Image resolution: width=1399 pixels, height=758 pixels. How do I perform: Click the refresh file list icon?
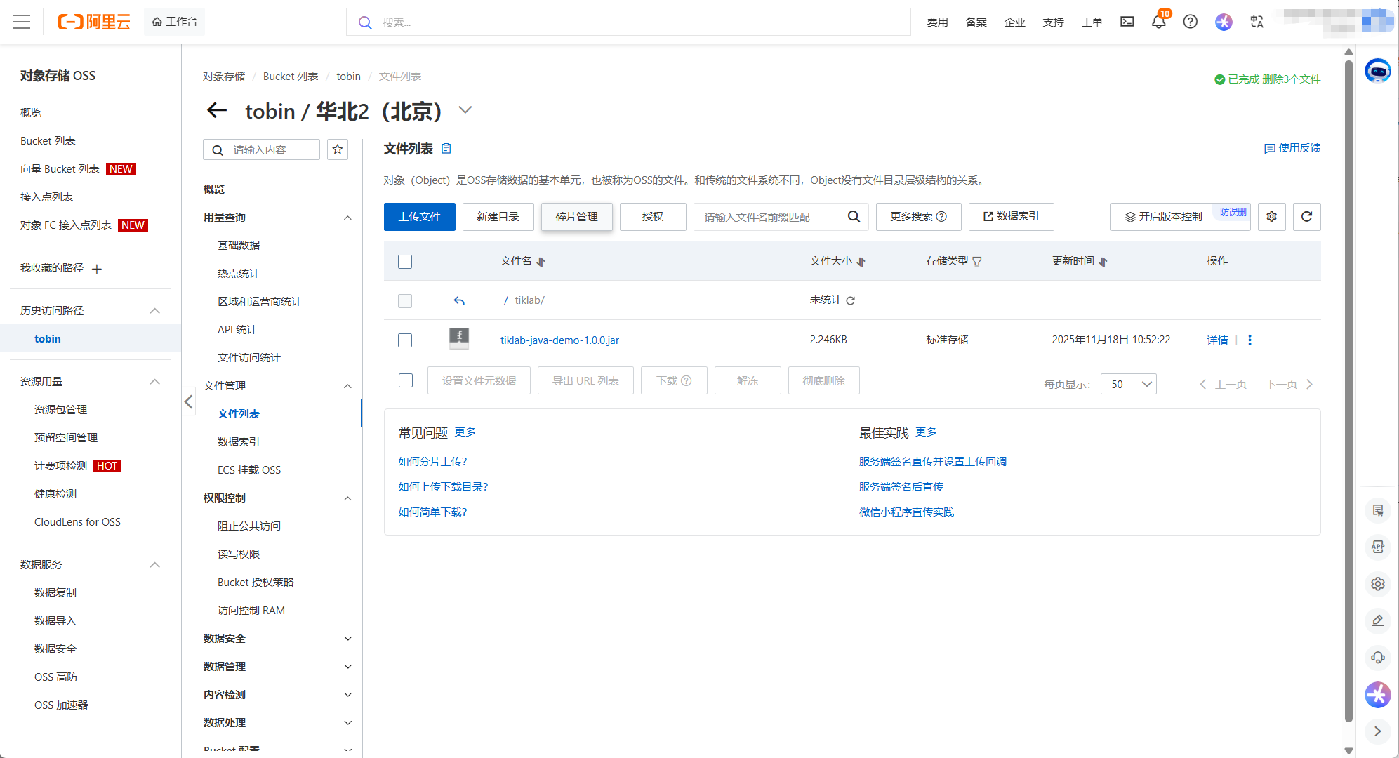coord(1306,217)
